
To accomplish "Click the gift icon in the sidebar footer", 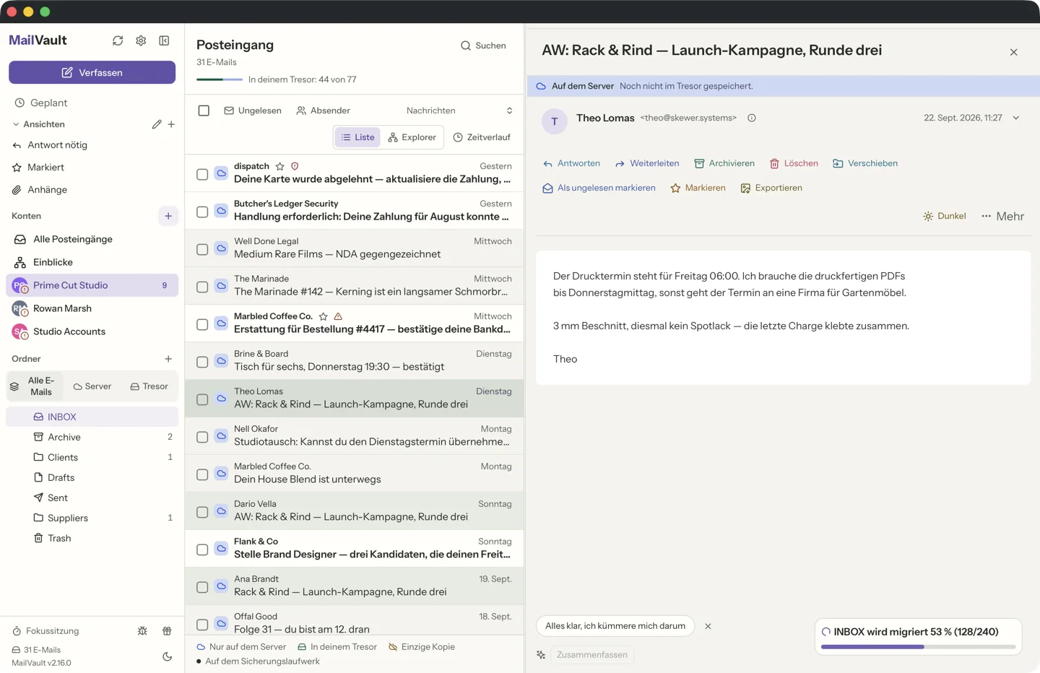I will (167, 630).
